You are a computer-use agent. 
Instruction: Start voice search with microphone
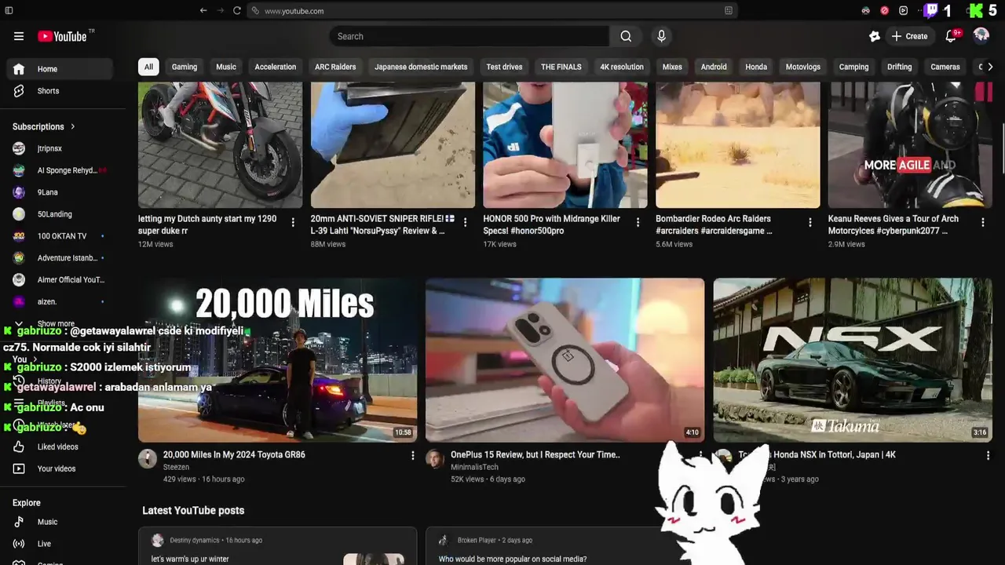coord(661,36)
